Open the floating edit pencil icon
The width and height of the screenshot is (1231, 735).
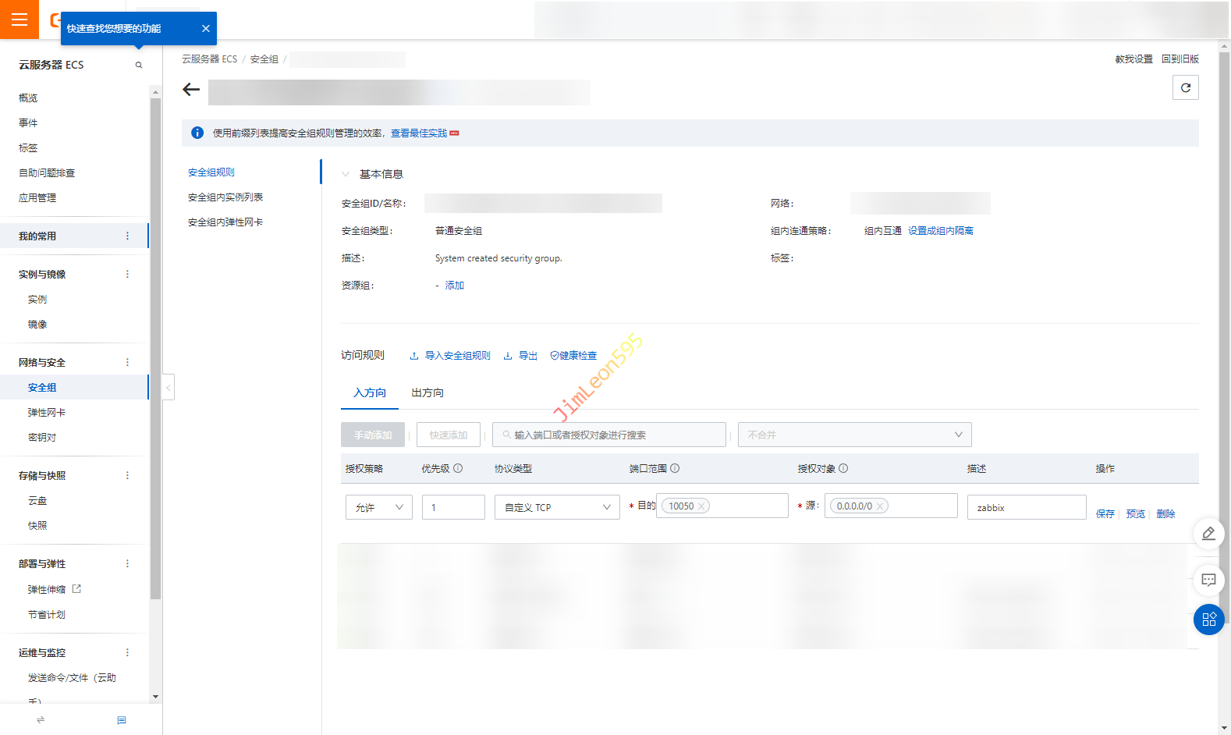click(1208, 534)
